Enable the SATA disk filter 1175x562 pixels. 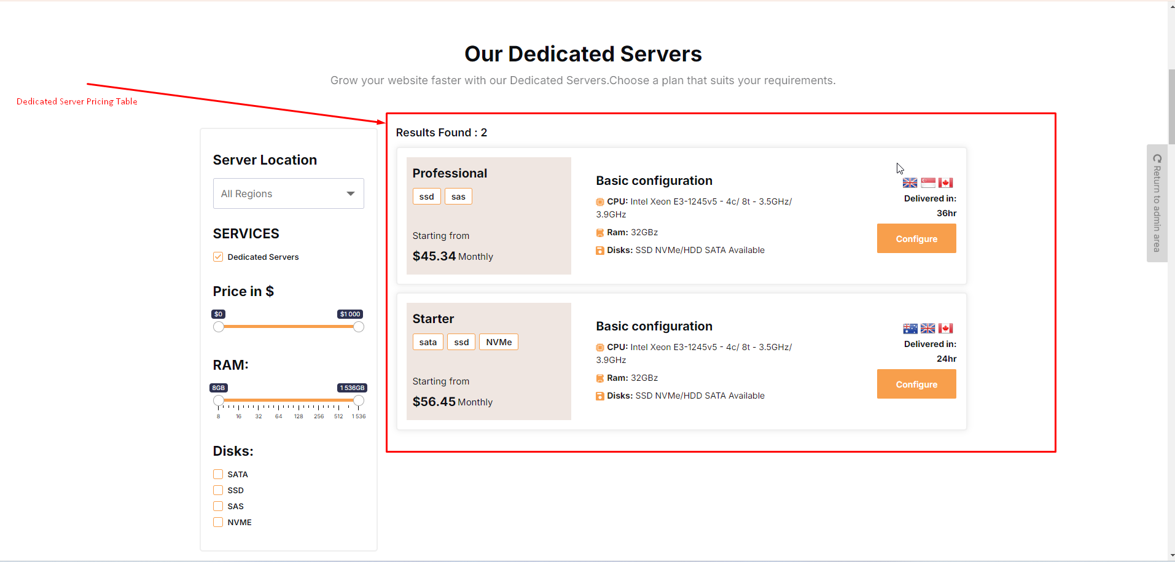218,474
